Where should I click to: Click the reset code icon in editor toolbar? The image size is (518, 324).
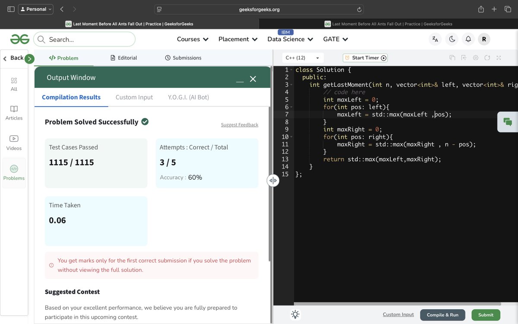point(487,58)
